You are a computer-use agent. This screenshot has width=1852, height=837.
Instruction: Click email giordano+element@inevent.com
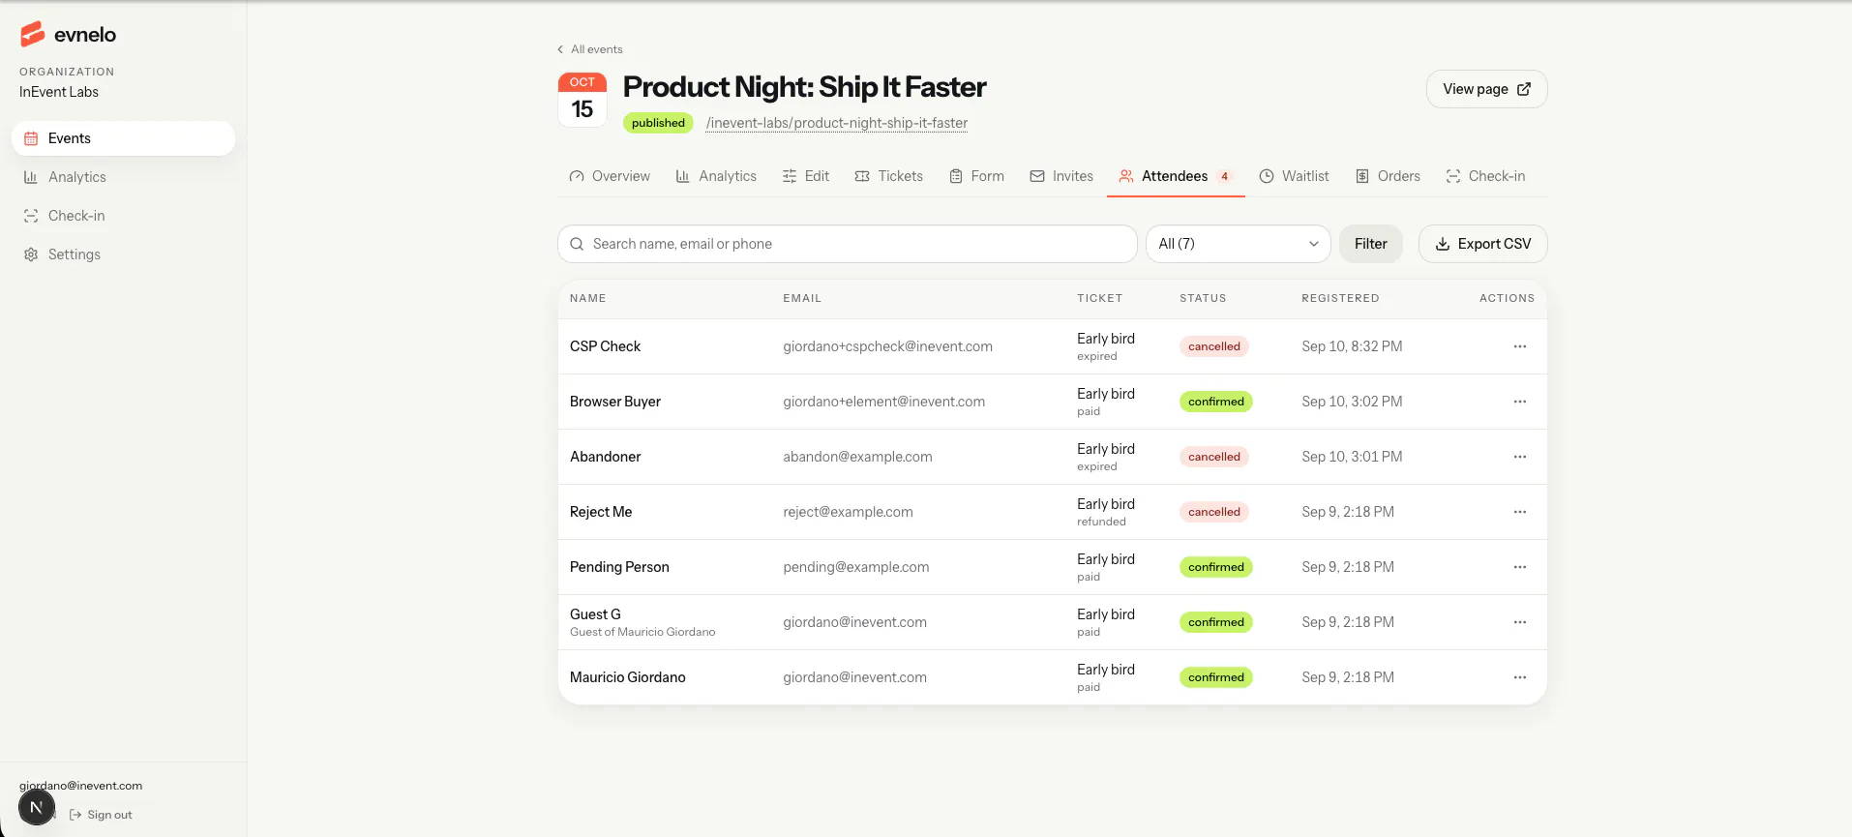884,402
